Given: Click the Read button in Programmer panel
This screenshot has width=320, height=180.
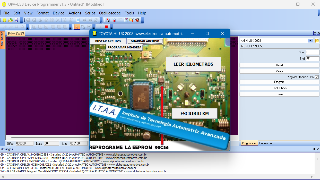Looking at the screenshot, I should pos(279,65).
